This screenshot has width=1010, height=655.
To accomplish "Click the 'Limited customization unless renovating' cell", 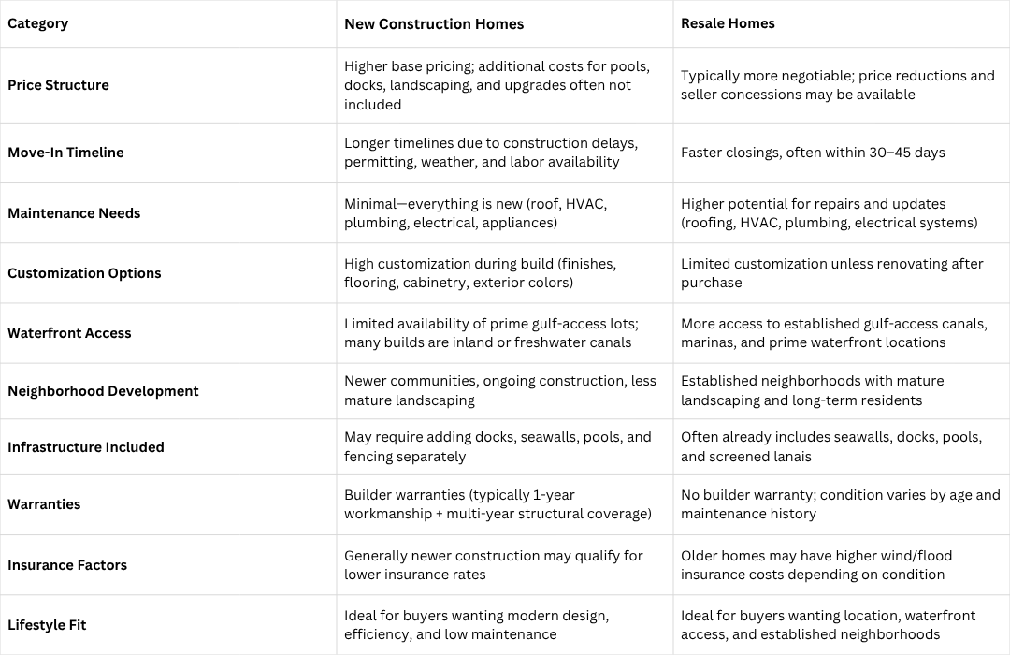I will tap(831, 273).
